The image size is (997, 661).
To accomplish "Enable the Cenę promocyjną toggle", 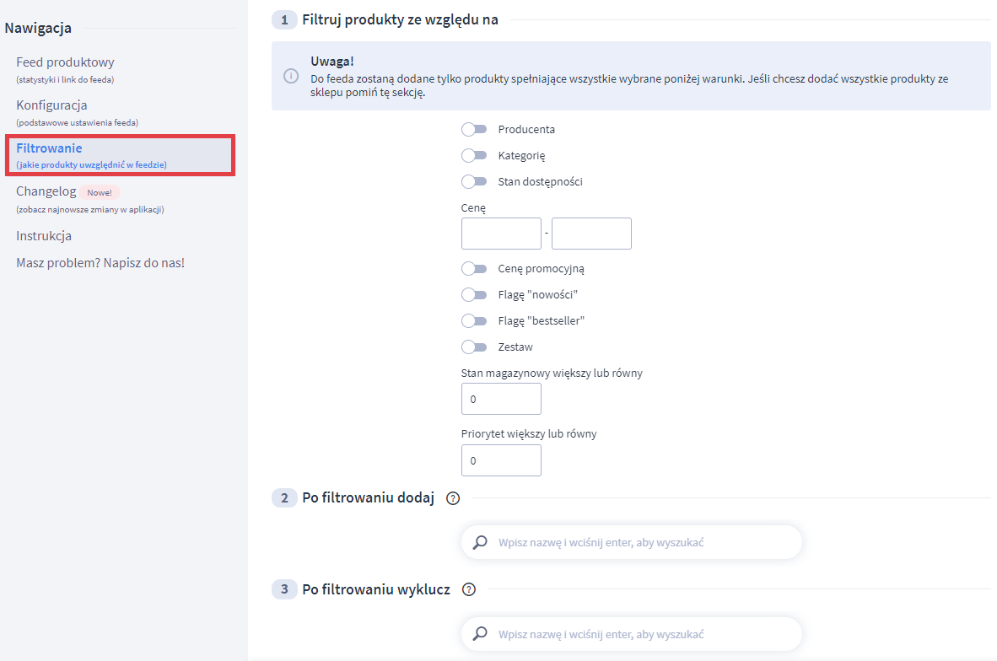I will click(475, 268).
